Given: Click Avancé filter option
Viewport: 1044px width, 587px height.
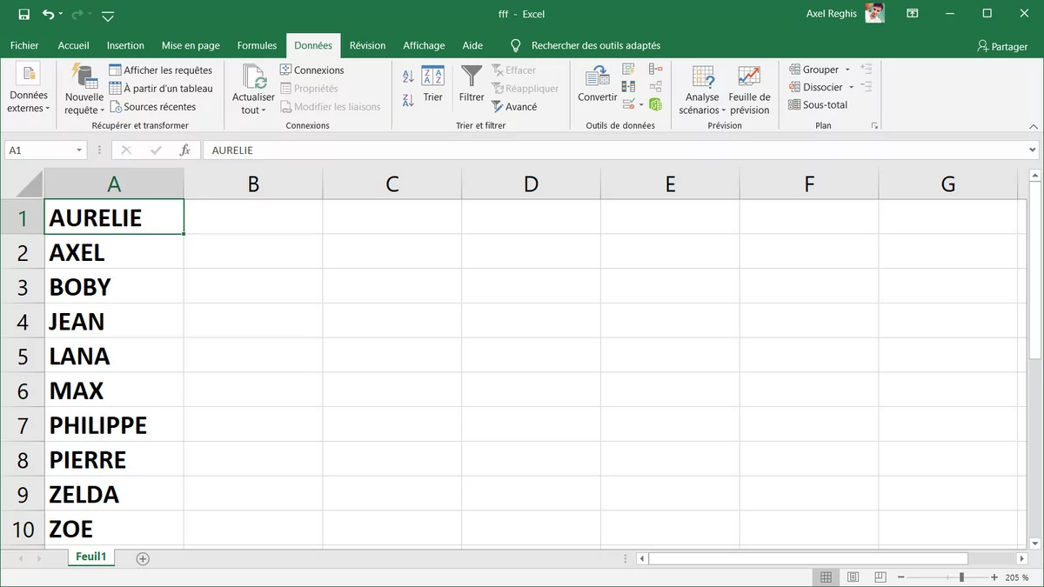Looking at the screenshot, I should [514, 106].
